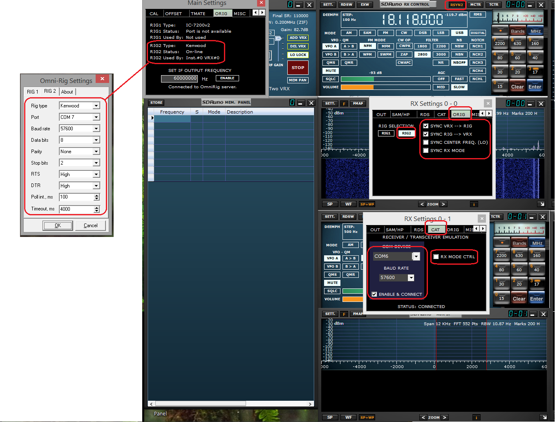Expand the Data bits dropdown
This screenshot has height=422, width=555.
point(96,140)
